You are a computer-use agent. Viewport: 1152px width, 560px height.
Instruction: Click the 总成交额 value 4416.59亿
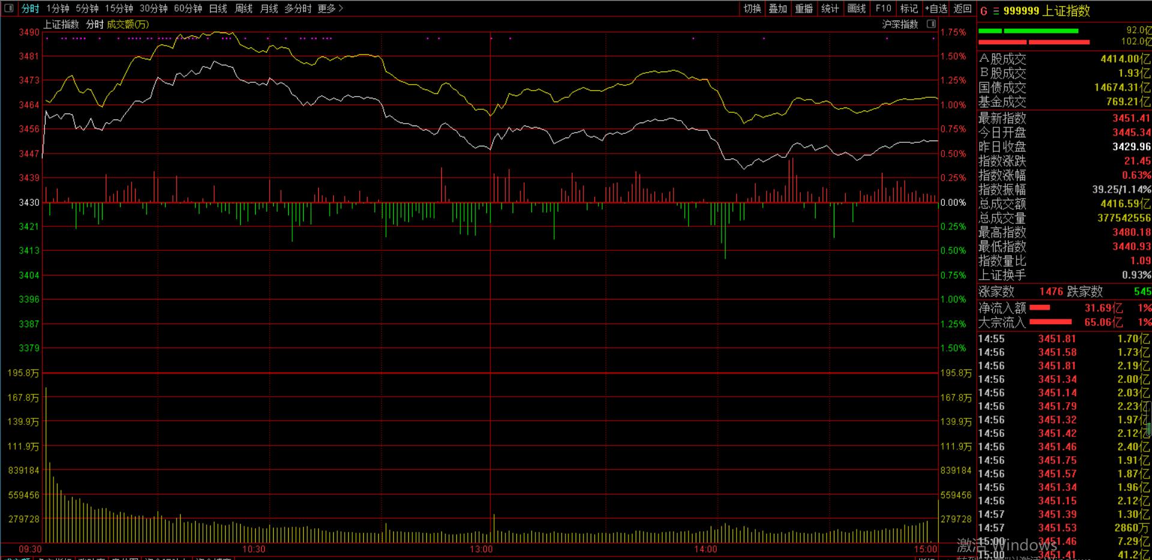tap(1125, 204)
